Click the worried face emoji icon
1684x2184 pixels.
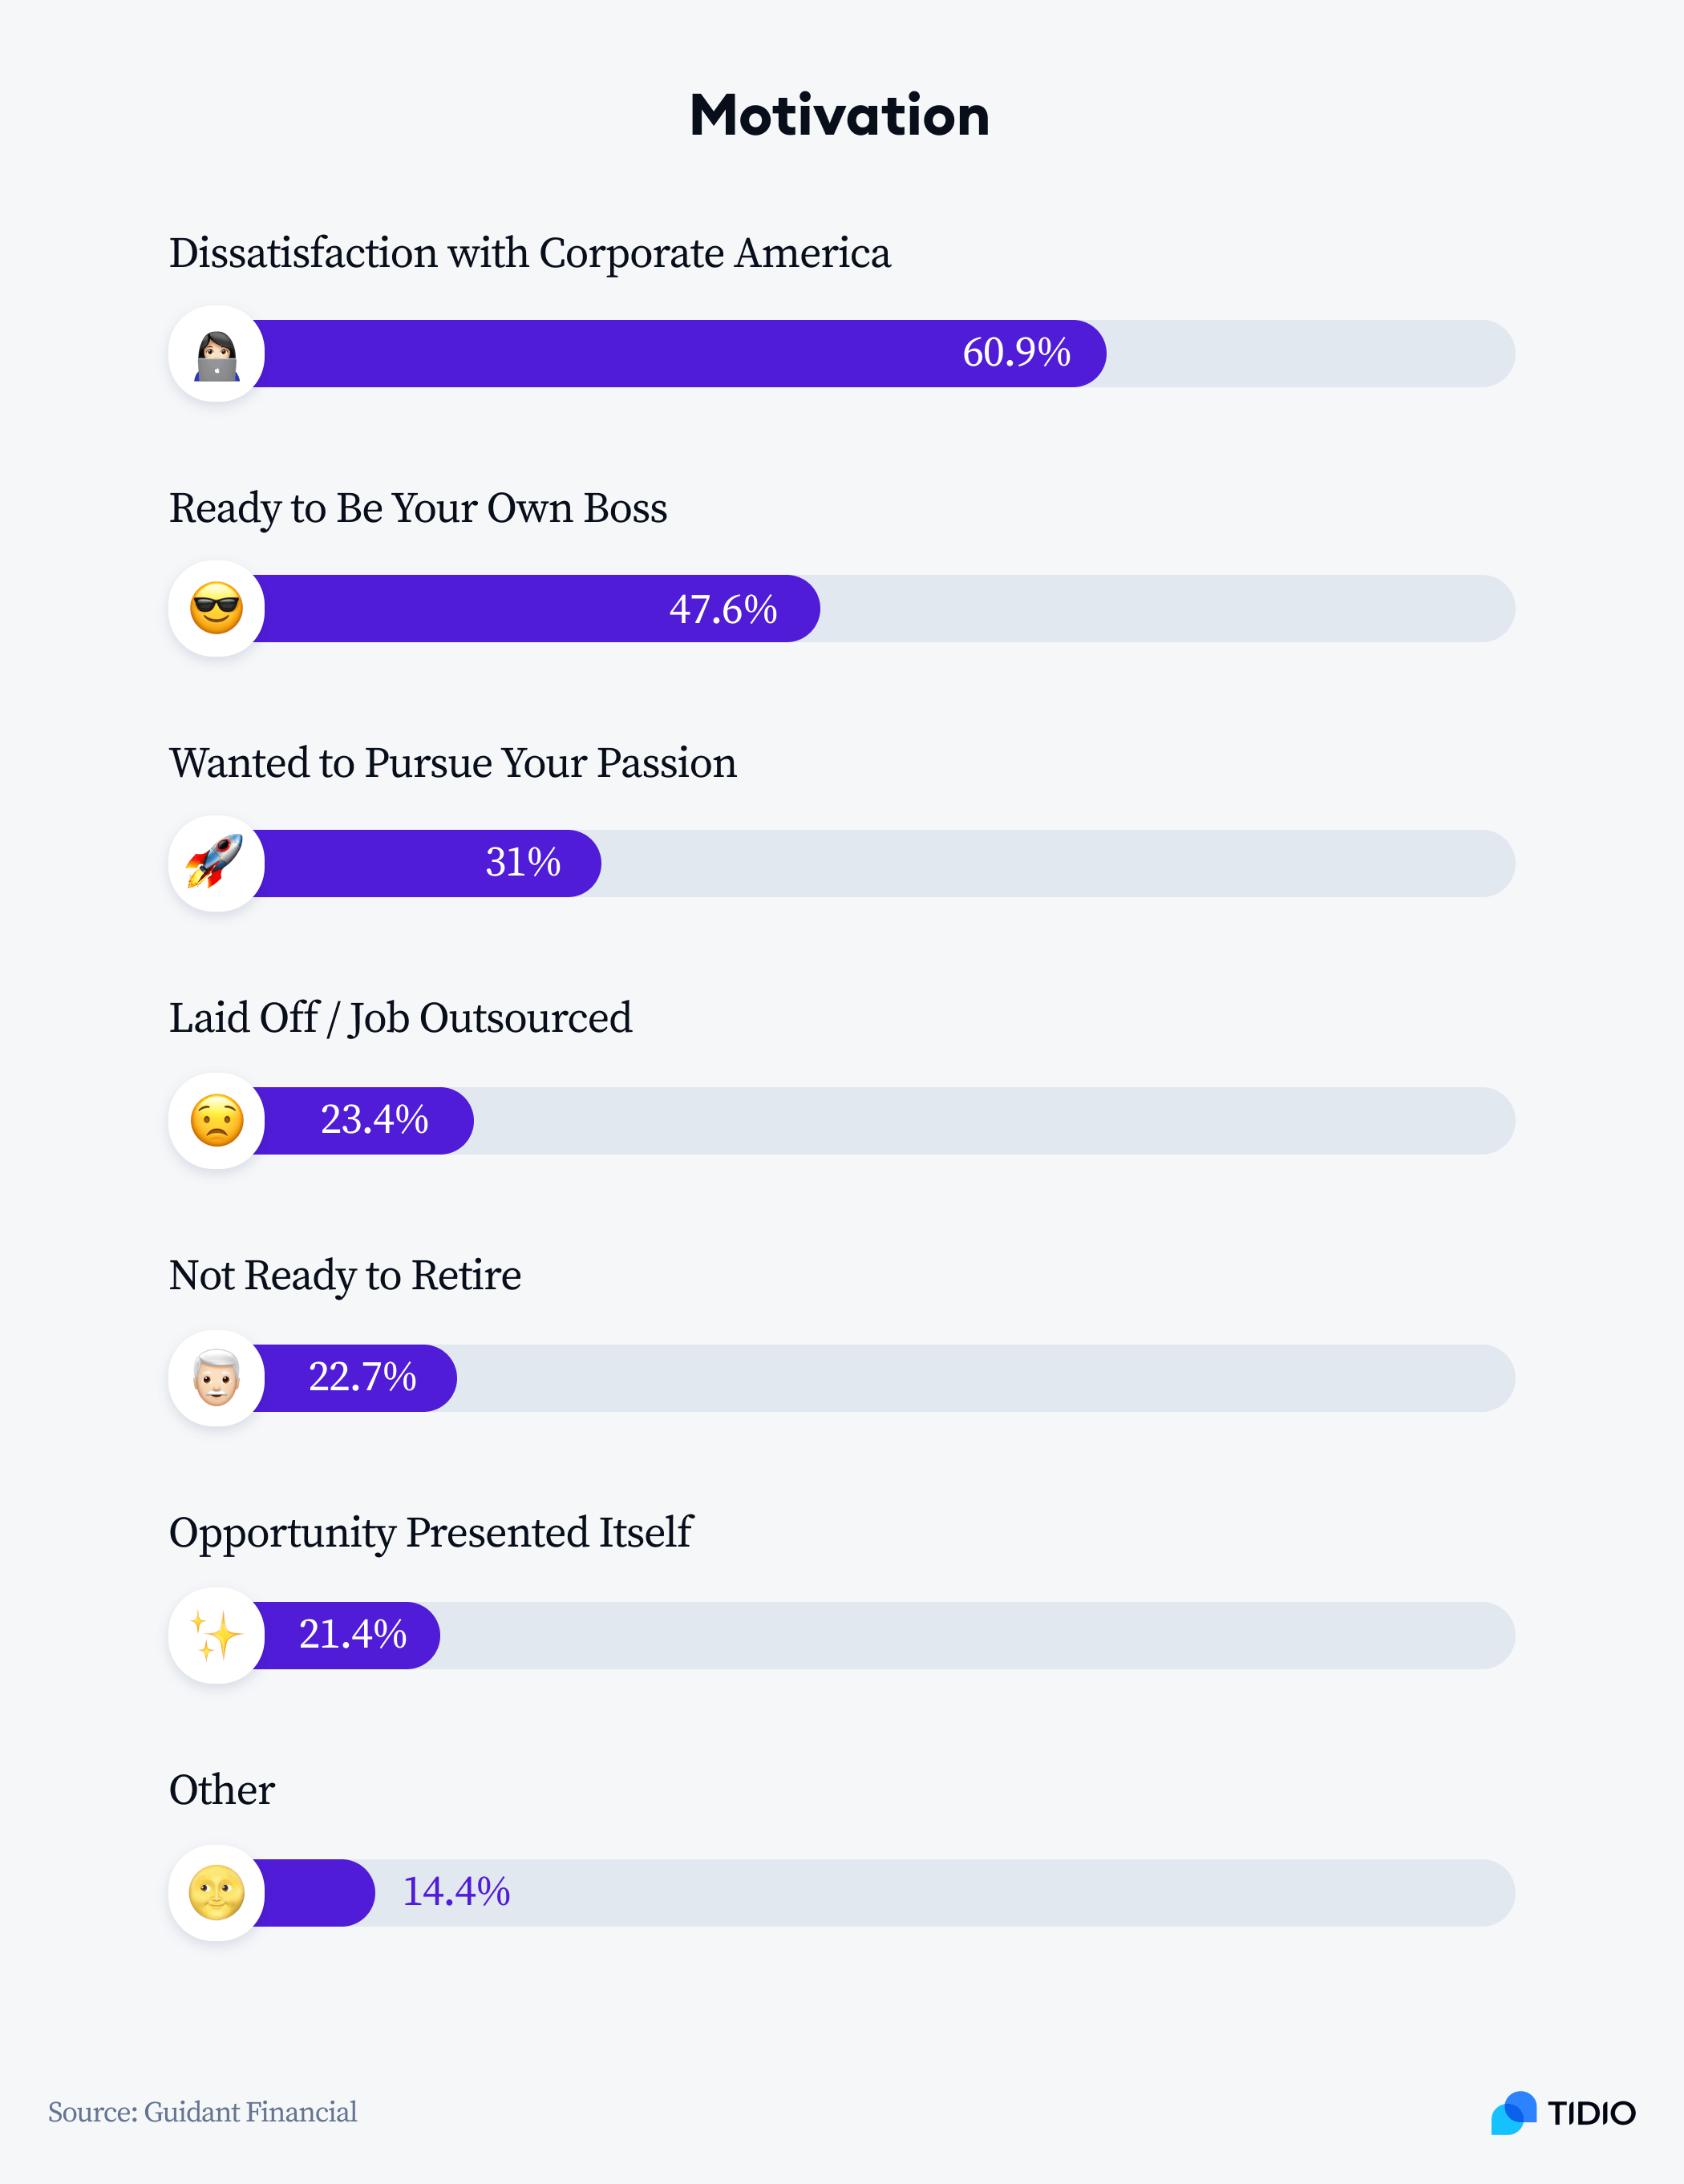[216, 1121]
